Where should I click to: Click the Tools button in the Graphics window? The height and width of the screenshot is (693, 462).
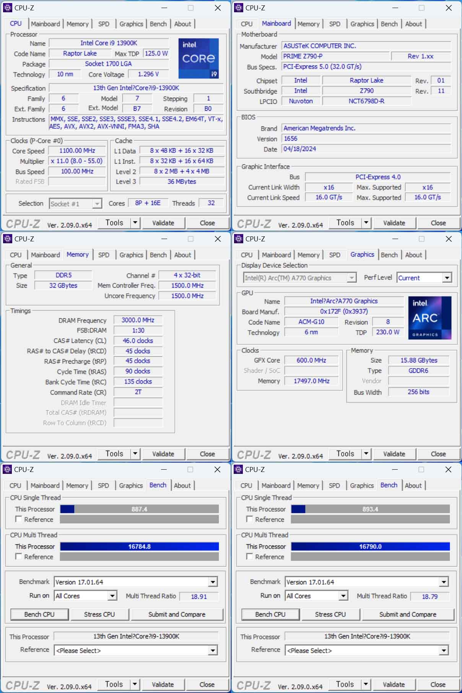345,454
